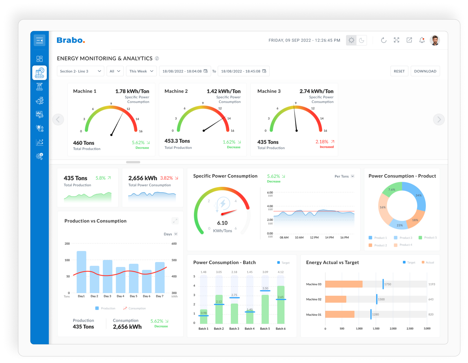This screenshot has height=363, width=468.
Task: Open the Per Tons unit dropdown
Action: [344, 176]
